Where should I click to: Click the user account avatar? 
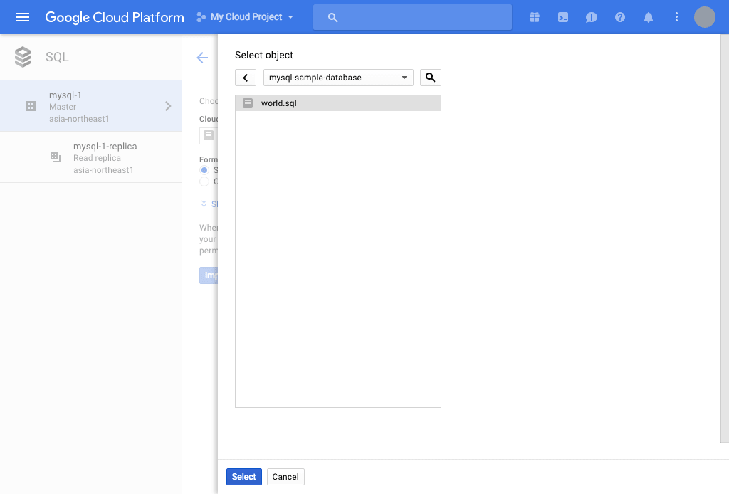(704, 17)
